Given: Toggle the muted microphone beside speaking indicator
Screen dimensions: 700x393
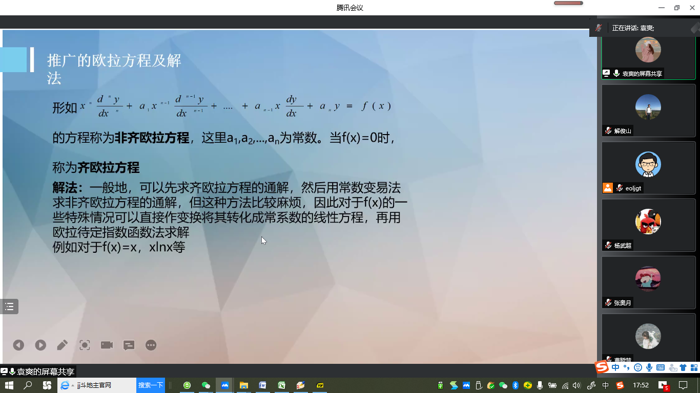Looking at the screenshot, I should point(599,28).
